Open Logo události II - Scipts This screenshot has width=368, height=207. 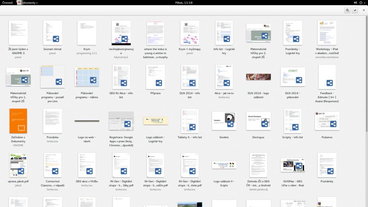[224, 165]
